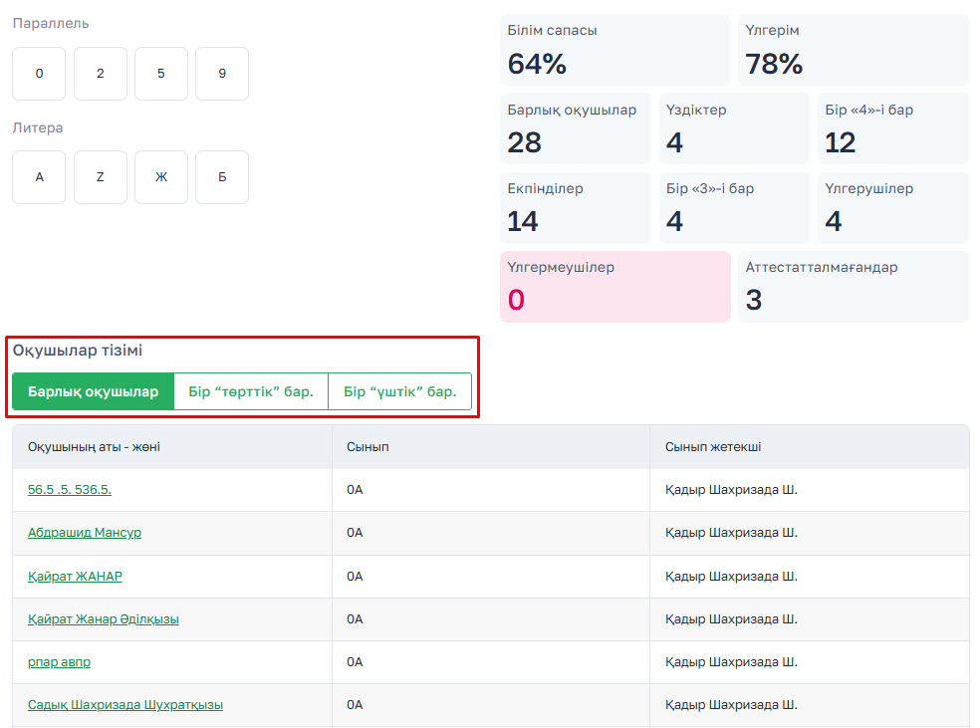Select parallel 2 filter button

point(101,74)
